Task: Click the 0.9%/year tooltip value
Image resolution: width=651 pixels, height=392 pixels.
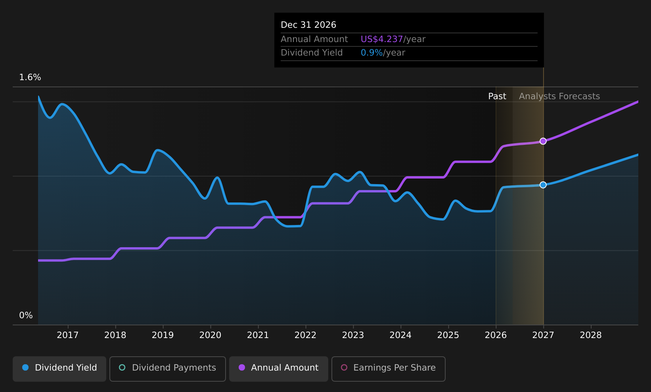Action: [383, 53]
